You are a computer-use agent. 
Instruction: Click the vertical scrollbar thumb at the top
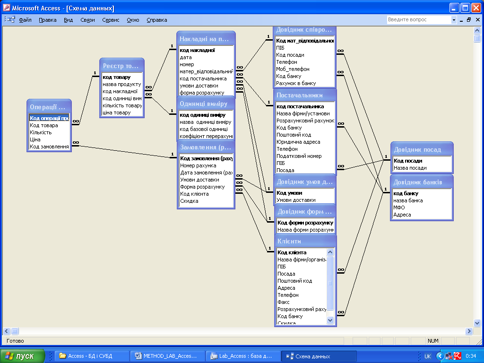click(x=477, y=38)
